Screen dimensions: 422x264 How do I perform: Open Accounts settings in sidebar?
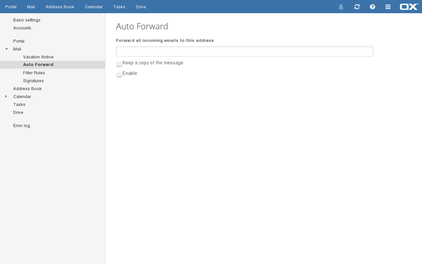22,28
